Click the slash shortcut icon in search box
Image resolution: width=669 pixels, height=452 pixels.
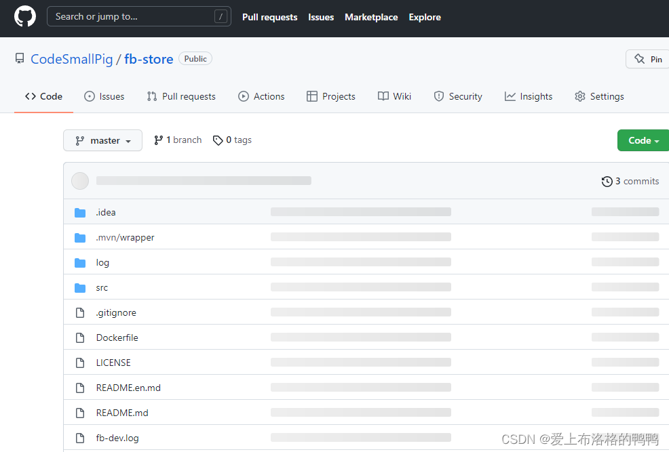[x=221, y=17]
